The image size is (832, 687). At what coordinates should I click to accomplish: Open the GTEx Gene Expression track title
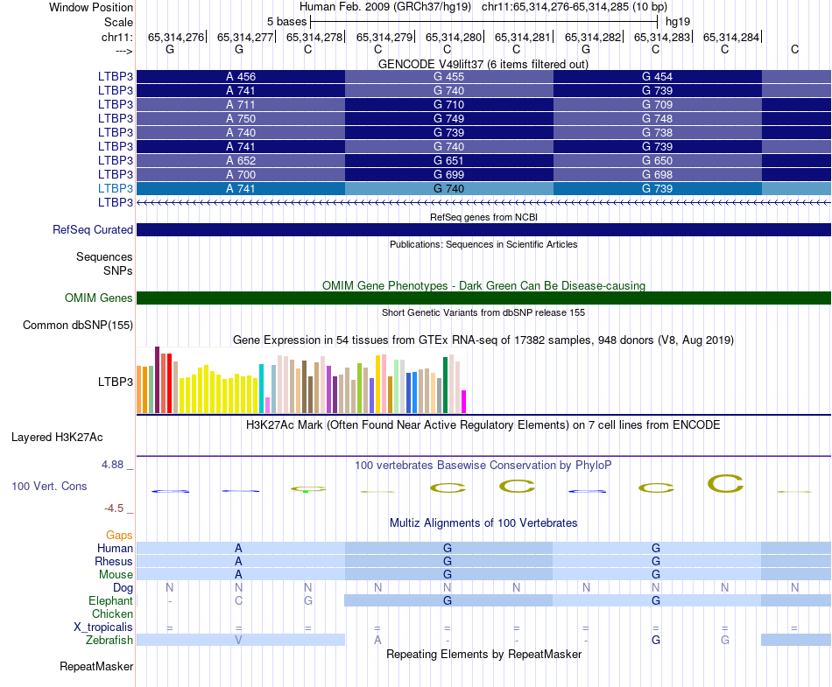(483, 340)
